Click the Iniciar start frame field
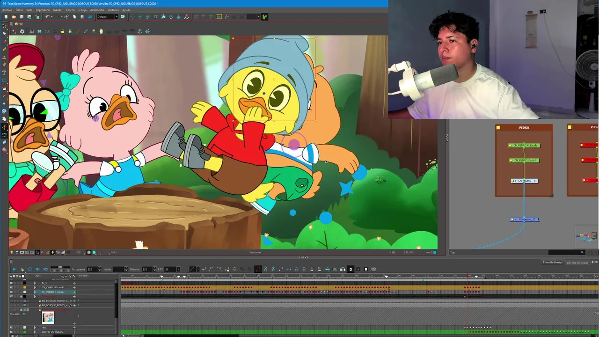599x337 pixels. 118,269
